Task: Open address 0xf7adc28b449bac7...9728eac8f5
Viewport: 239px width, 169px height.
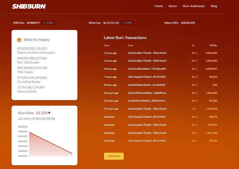Action: tap(147, 69)
